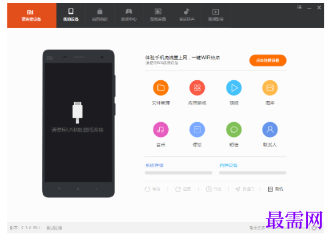Open the title bar menu list icon
Screen dimensions: 334x239
click(299, 8)
